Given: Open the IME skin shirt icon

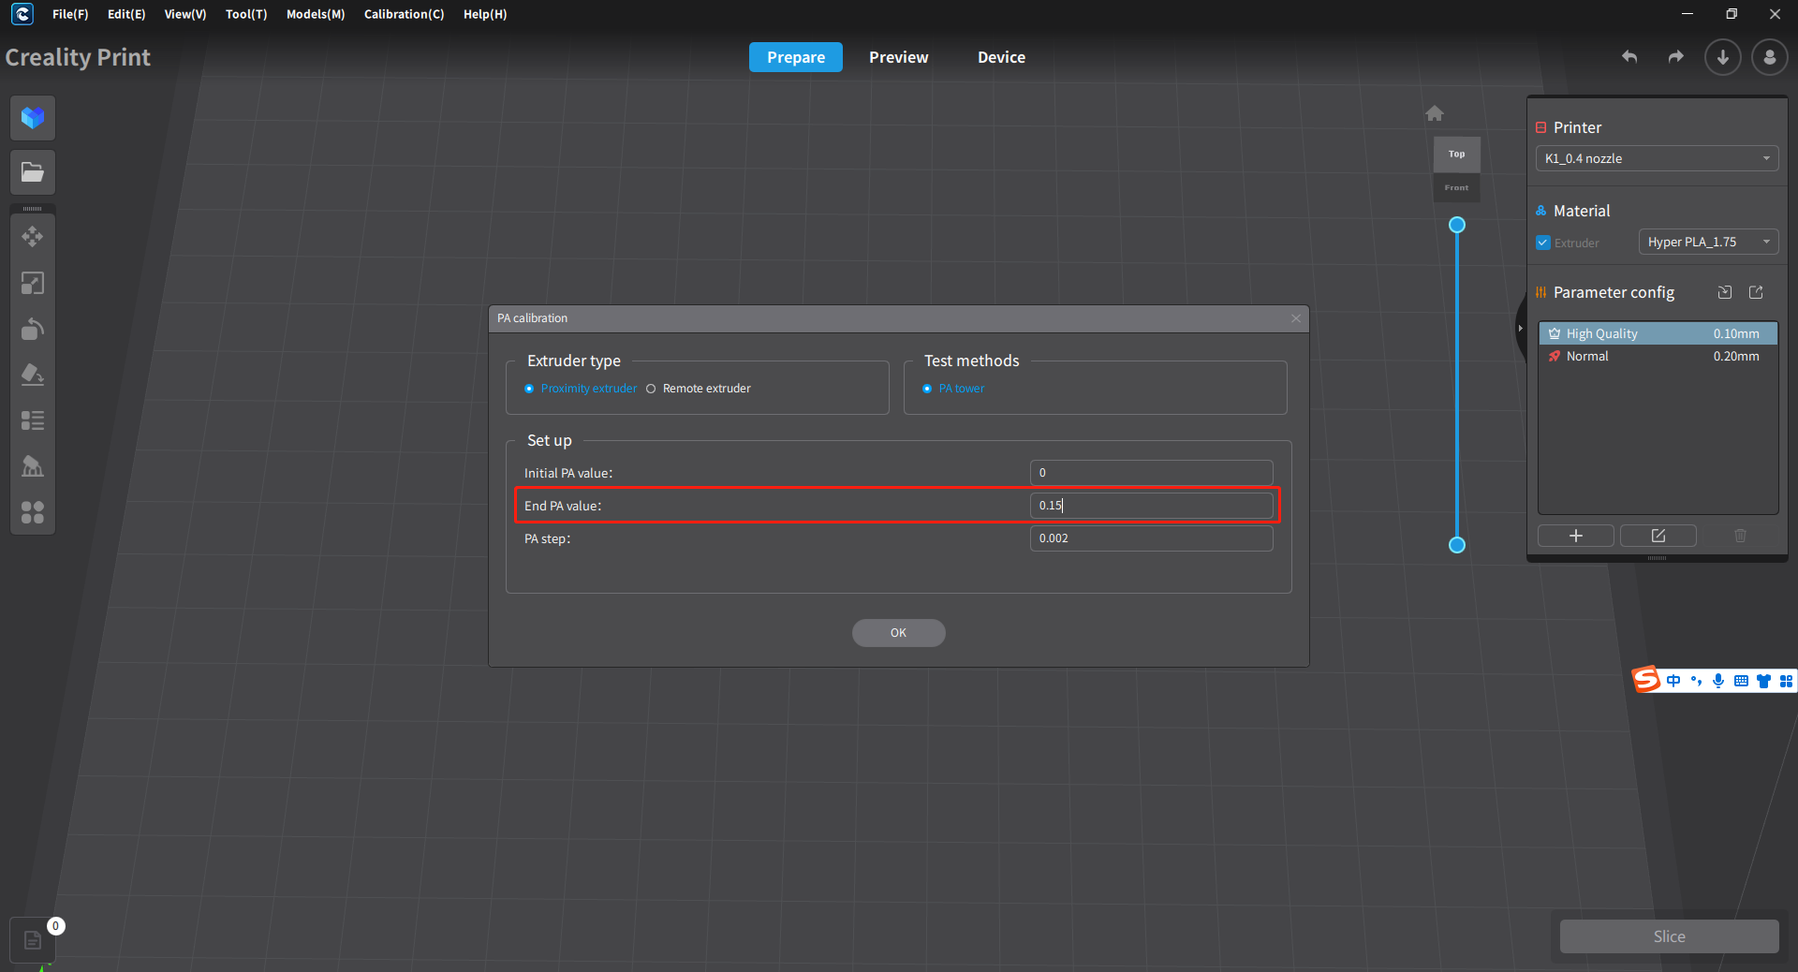Looking at the screenshot, I should point(1764,681).
